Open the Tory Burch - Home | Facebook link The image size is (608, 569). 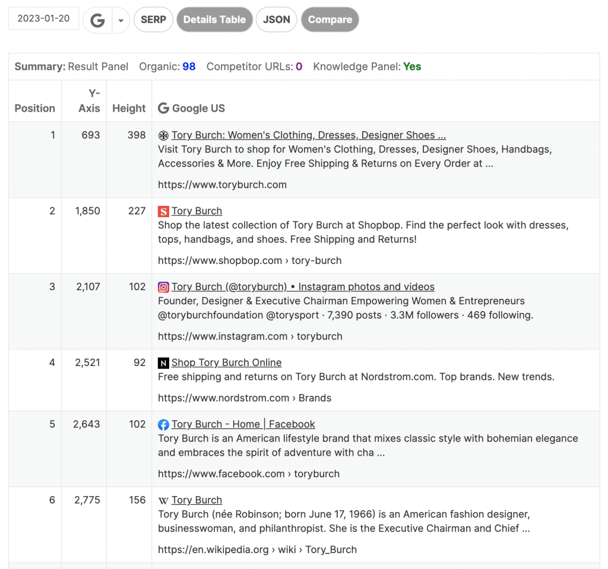click(243, 424)
